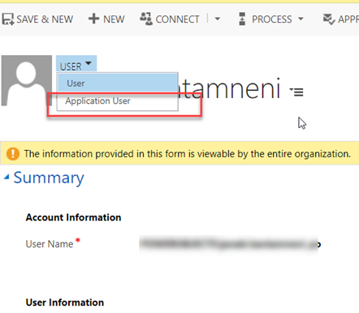
Task: Open the Connect split-button dropdown arrow
Action: tap(217, 19)
